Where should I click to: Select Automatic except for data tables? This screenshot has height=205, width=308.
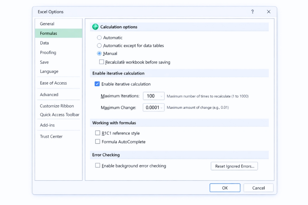99,45
